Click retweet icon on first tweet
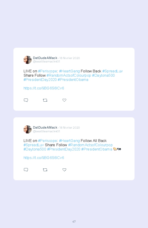 pyautogui.click(x=45, y=100)
